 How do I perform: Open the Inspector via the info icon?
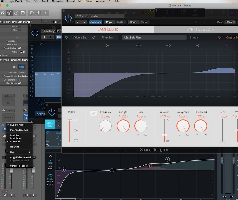[x=9, y=13]
